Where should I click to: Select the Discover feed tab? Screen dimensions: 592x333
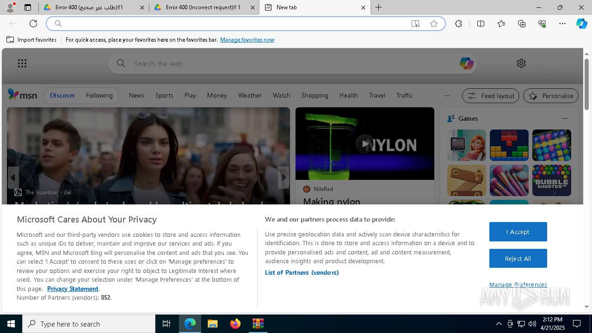click(62, 95)
